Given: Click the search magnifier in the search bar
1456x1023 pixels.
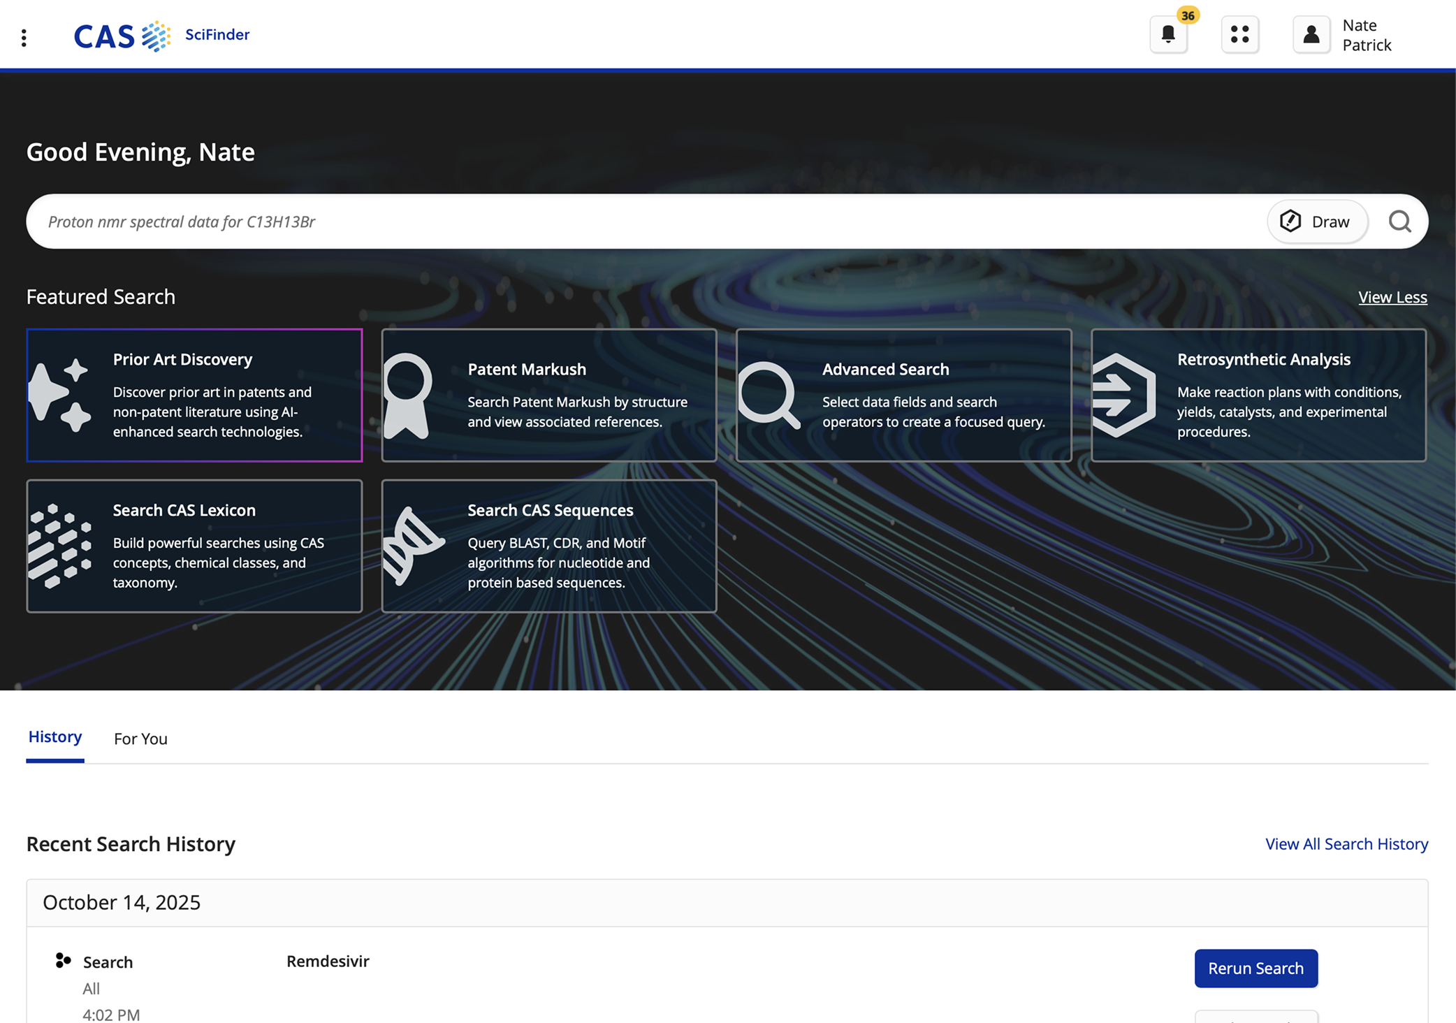Looking at the screenshot, I should tap(1402, 222).
